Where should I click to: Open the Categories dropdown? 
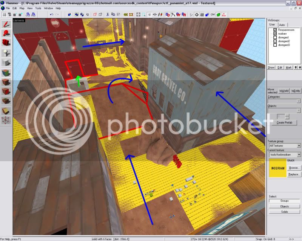(284, 101)
